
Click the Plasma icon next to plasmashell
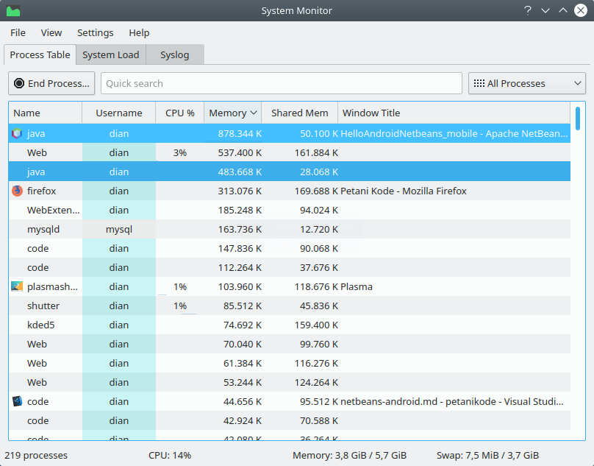click(x=17, y=286)
